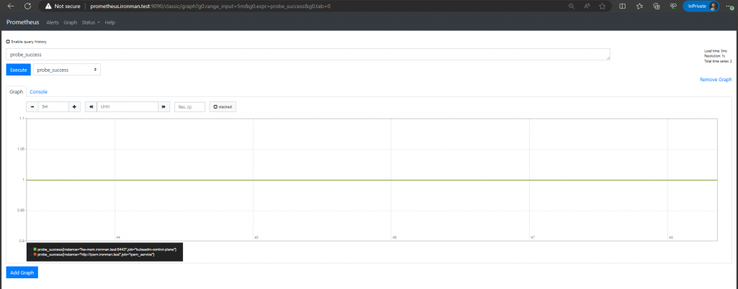This screenshot has height=289, width=738.
Task: Click the Remove Graph link
Action: (x=716, y=80)
